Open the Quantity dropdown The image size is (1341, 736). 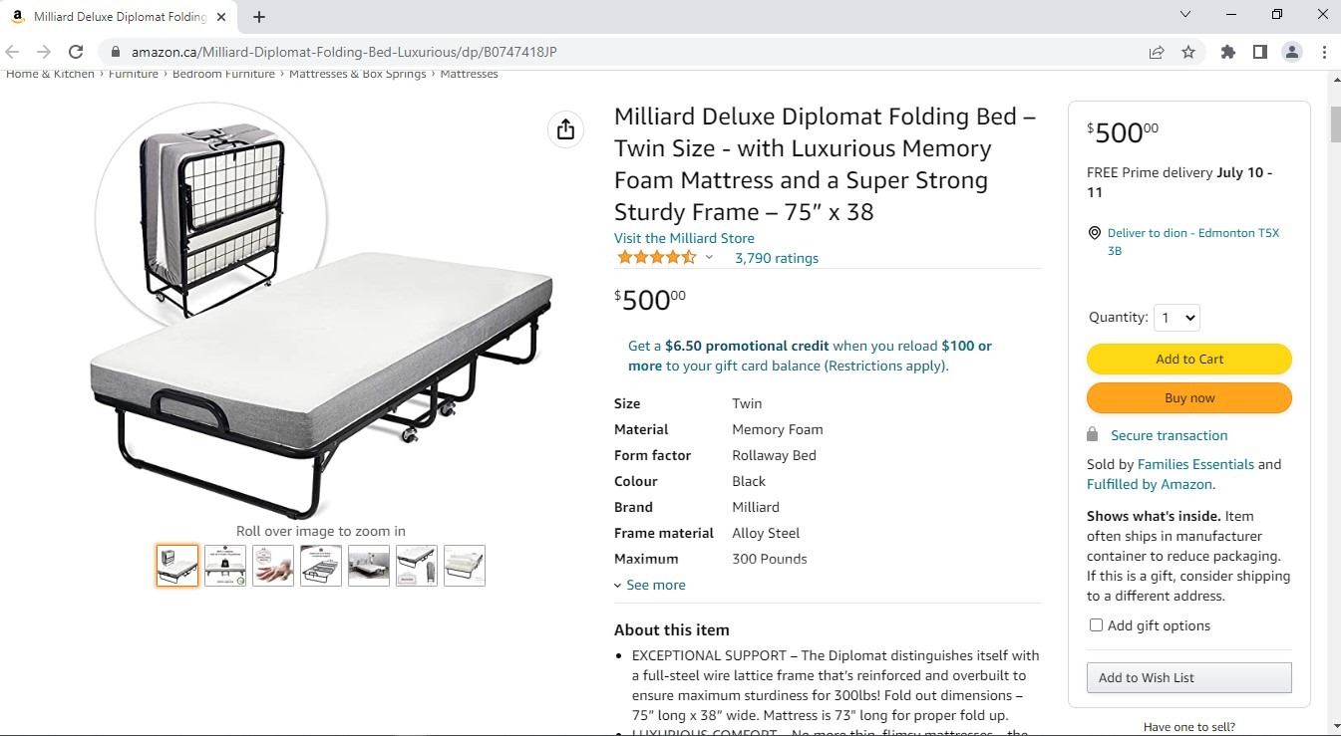1176,318
